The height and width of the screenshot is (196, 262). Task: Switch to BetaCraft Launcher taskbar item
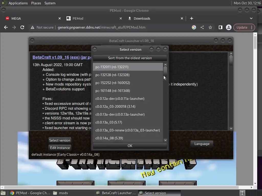tap(116, 193)
